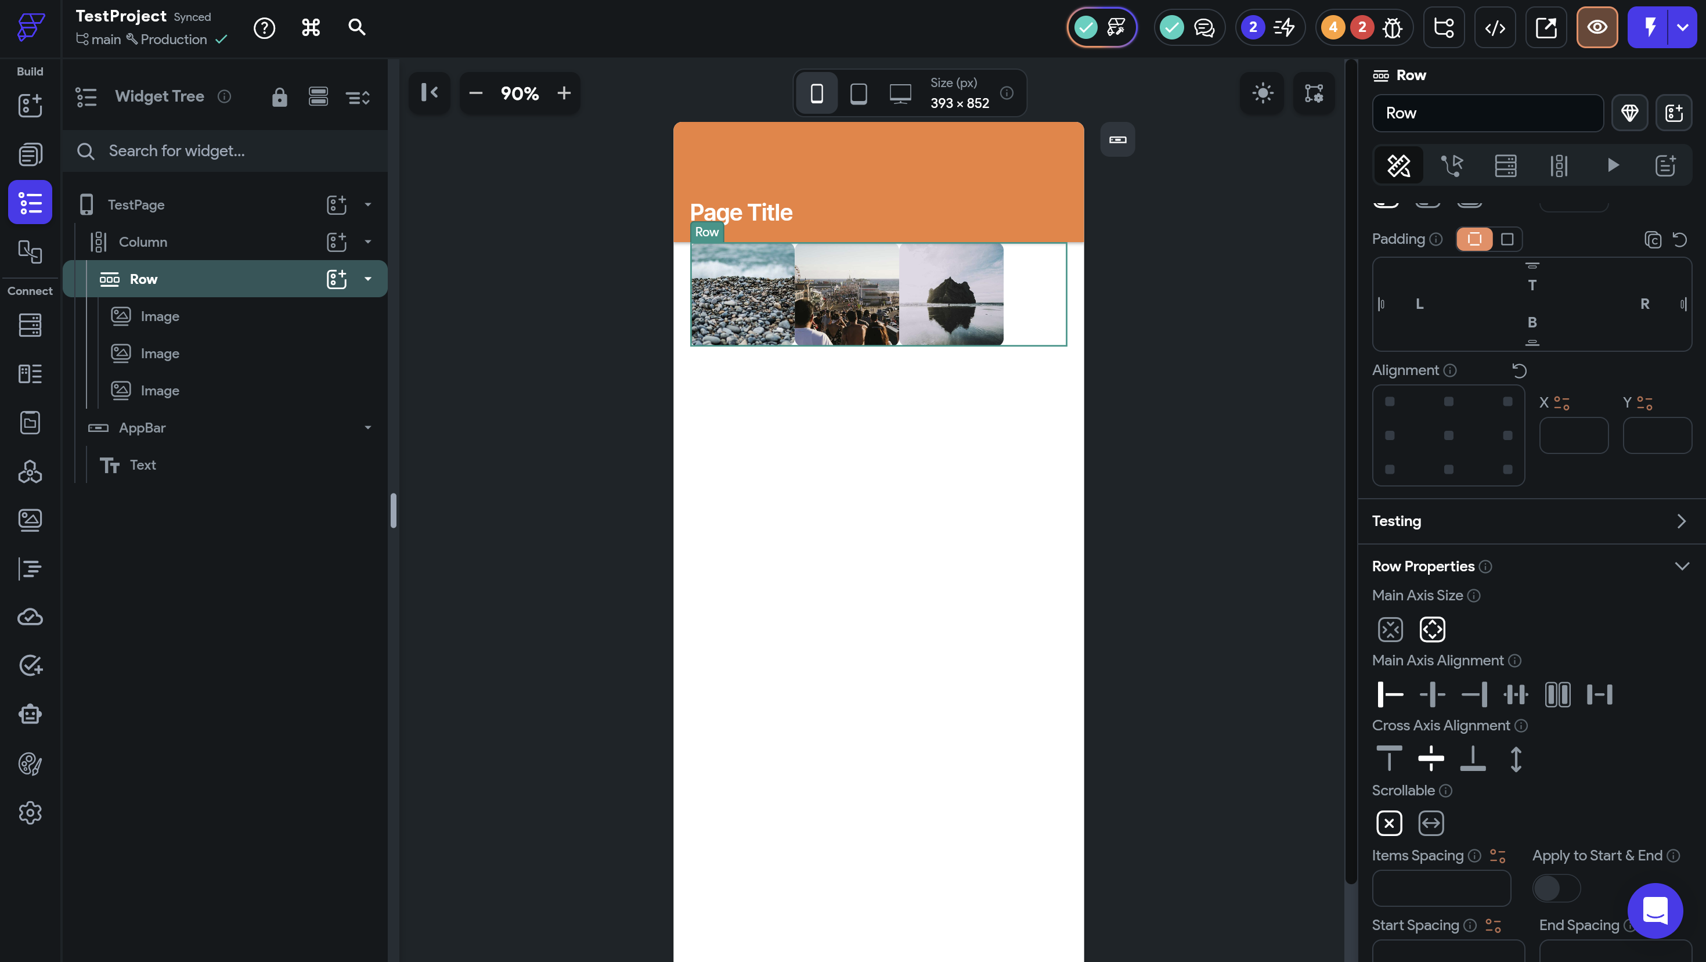
Task: Collapse the Row Properties section
Action: pyautogui.click(x=1682, y=566)
